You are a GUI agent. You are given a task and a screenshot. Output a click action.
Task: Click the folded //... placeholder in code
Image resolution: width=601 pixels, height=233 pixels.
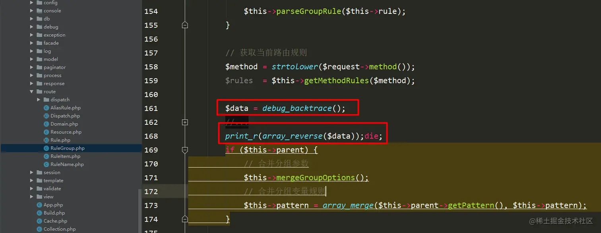(x=237, y=122)
